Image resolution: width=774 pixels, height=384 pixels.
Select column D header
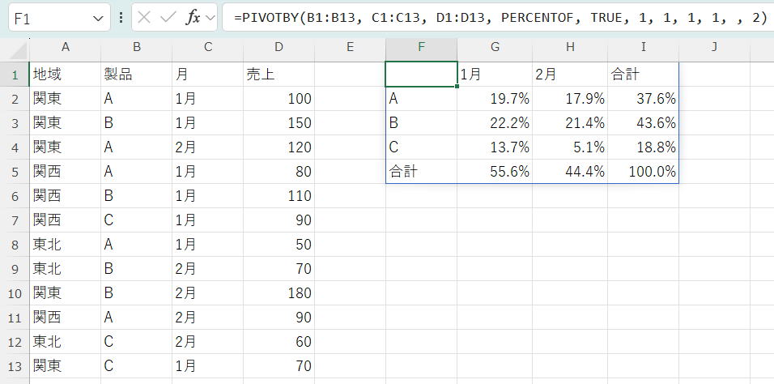coord(279,48)
